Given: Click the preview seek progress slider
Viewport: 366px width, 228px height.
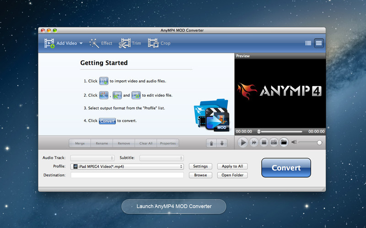Looking at the screenshot, I should coord(280,132).
